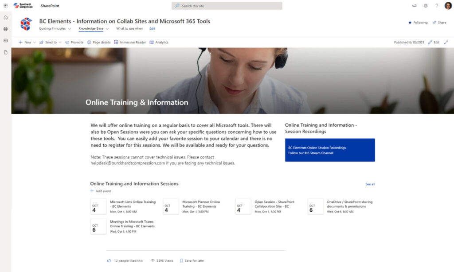The image size is (454, 272).
Task: Open the settings gear icon
Action: (425, 6)
